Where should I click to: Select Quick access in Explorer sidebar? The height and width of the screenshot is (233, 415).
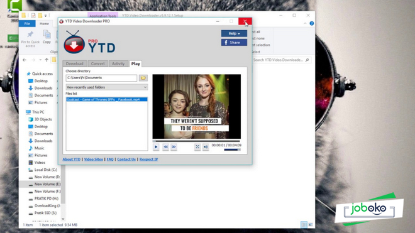(40, 73)
